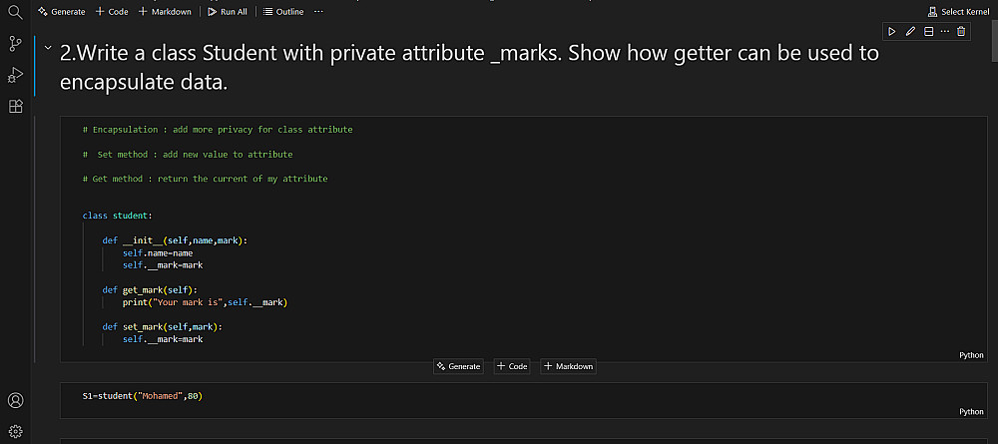998x444 pixels.
Task: Add a Code cell from top toolbar
Action: coord(112,11)
